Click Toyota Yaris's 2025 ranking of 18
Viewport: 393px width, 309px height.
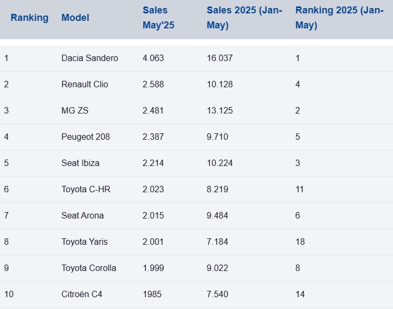pyautogui.click(x=300, y=242)
